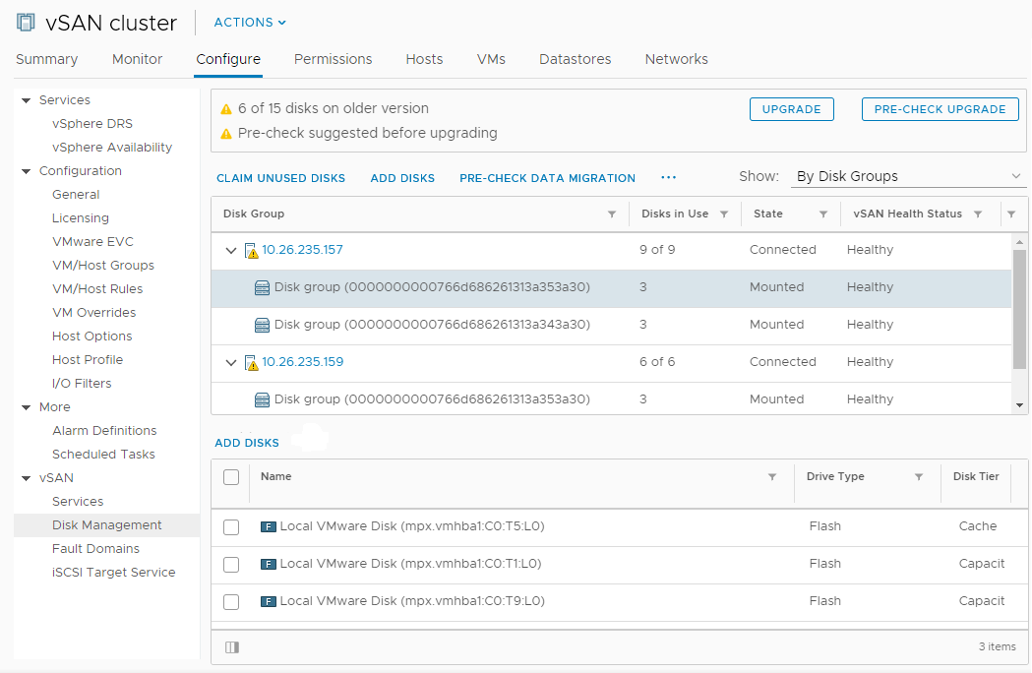This screenshot has width=1032, height=673.
Task: Open filter for Drive Type column
Action: (919, 477)
